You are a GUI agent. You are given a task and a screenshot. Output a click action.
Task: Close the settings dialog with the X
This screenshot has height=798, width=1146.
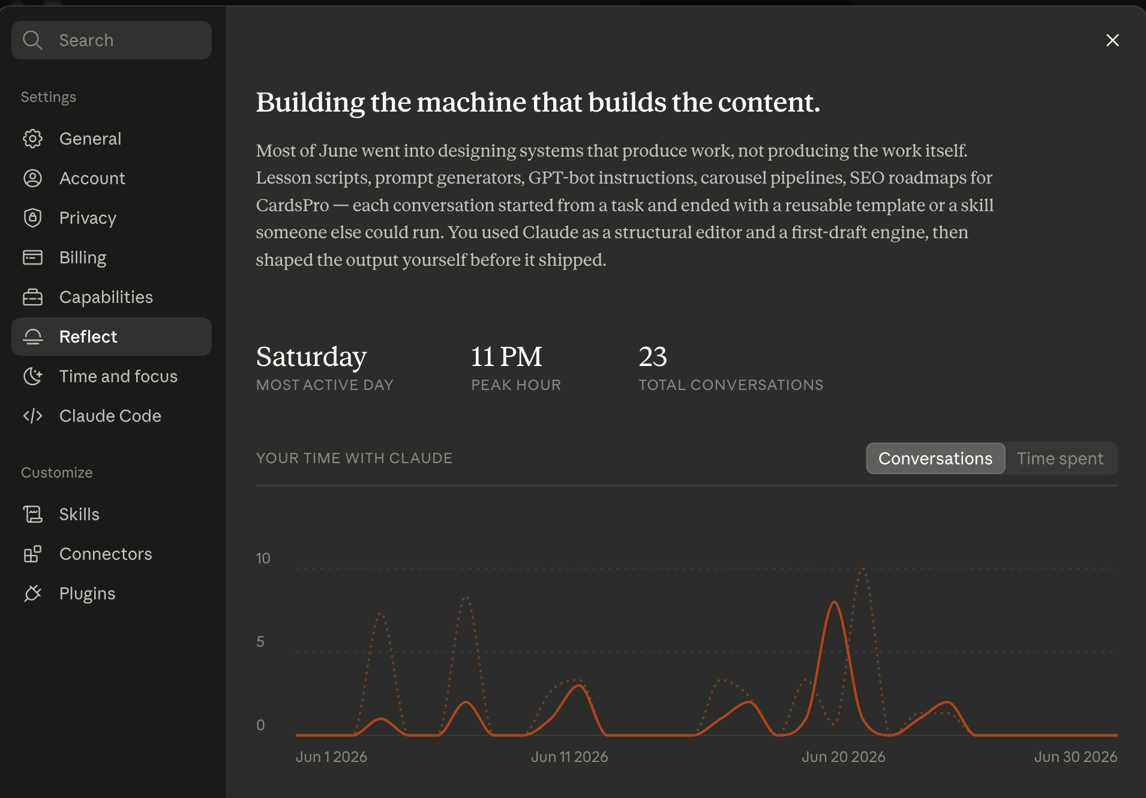pos(1112,40)
